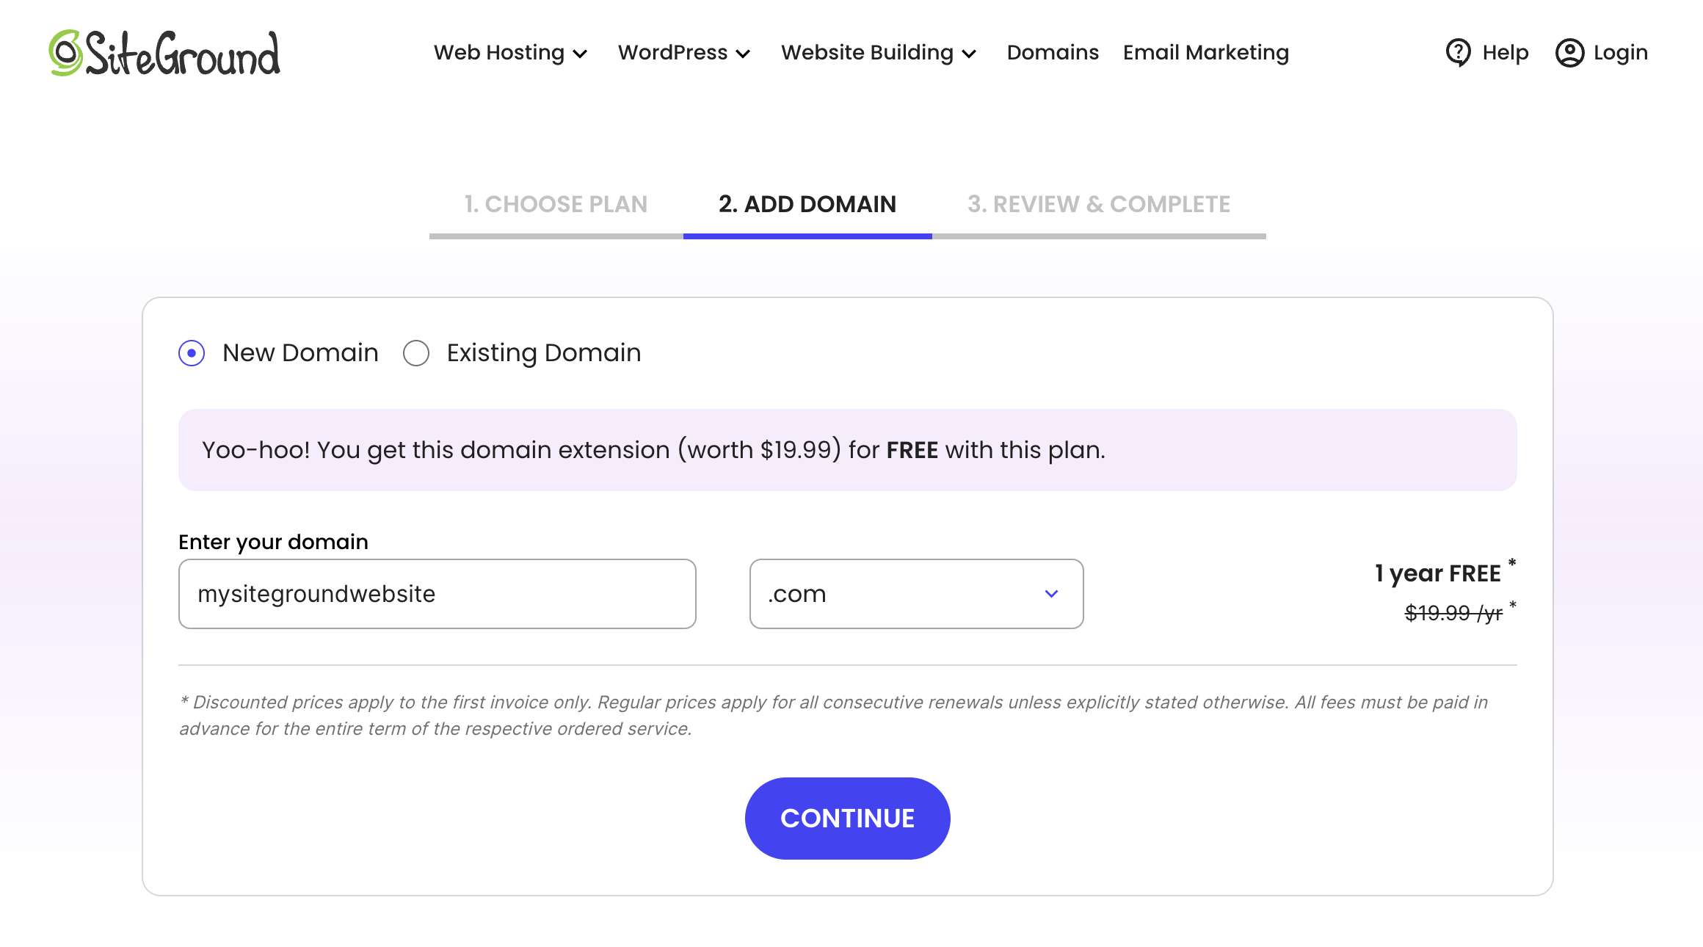
Task: Open the WordPress navigation menu
Action: [672, 53]
